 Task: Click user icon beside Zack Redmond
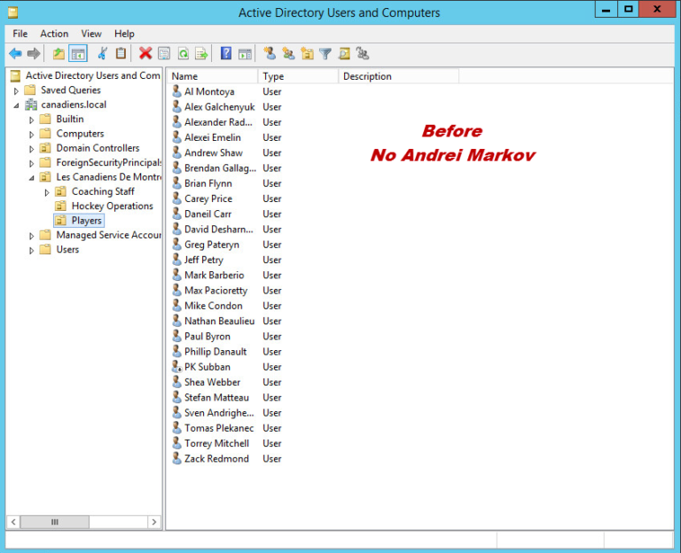pyautogui.click(x=176, y=458)
